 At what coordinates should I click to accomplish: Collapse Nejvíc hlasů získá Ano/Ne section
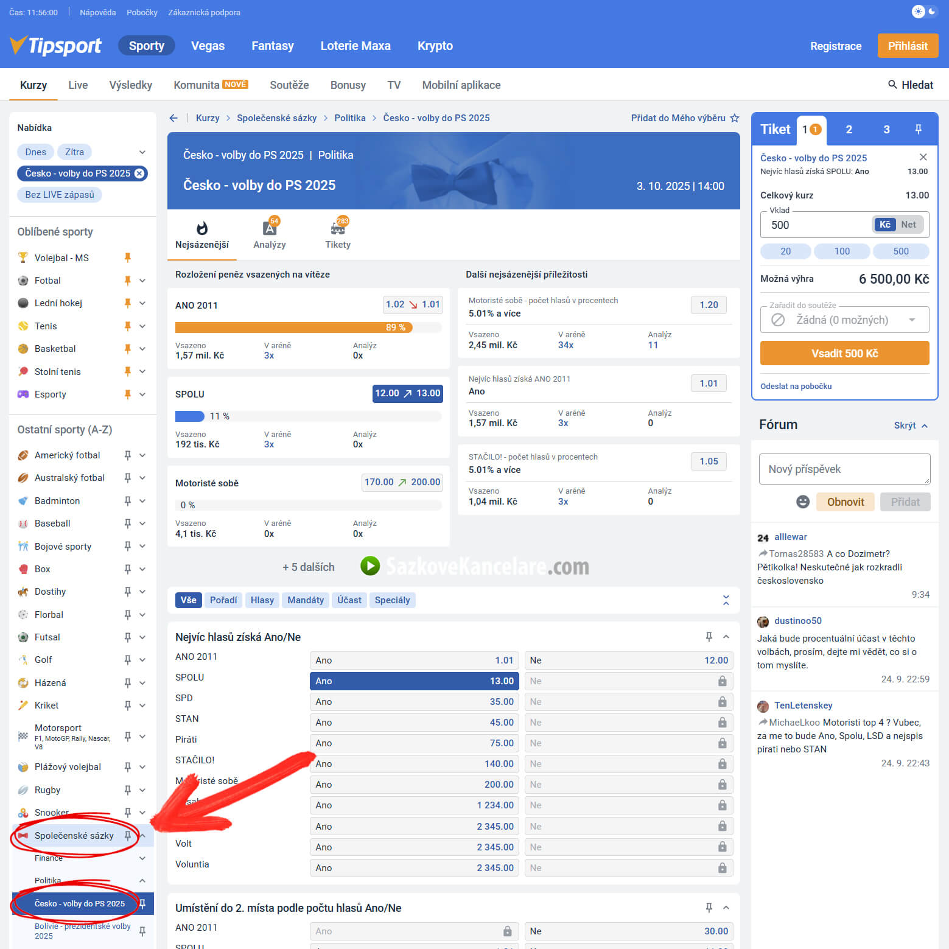pos(726,637)
